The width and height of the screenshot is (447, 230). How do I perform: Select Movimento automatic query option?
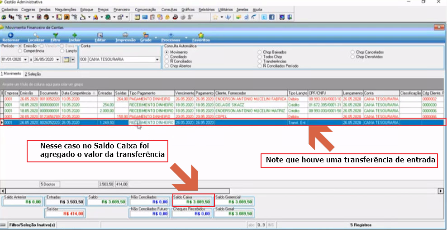(167, 52)
